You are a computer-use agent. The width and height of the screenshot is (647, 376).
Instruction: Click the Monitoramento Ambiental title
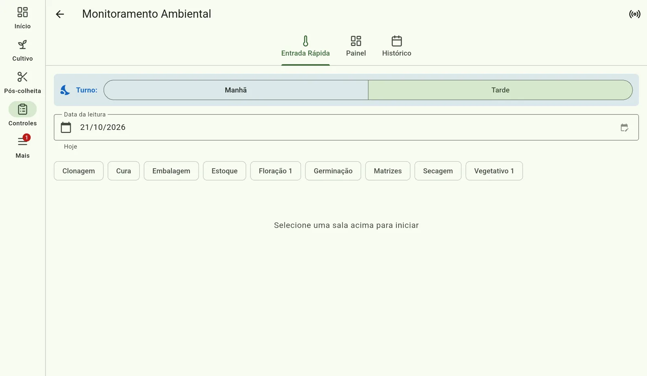coord(146,14)
